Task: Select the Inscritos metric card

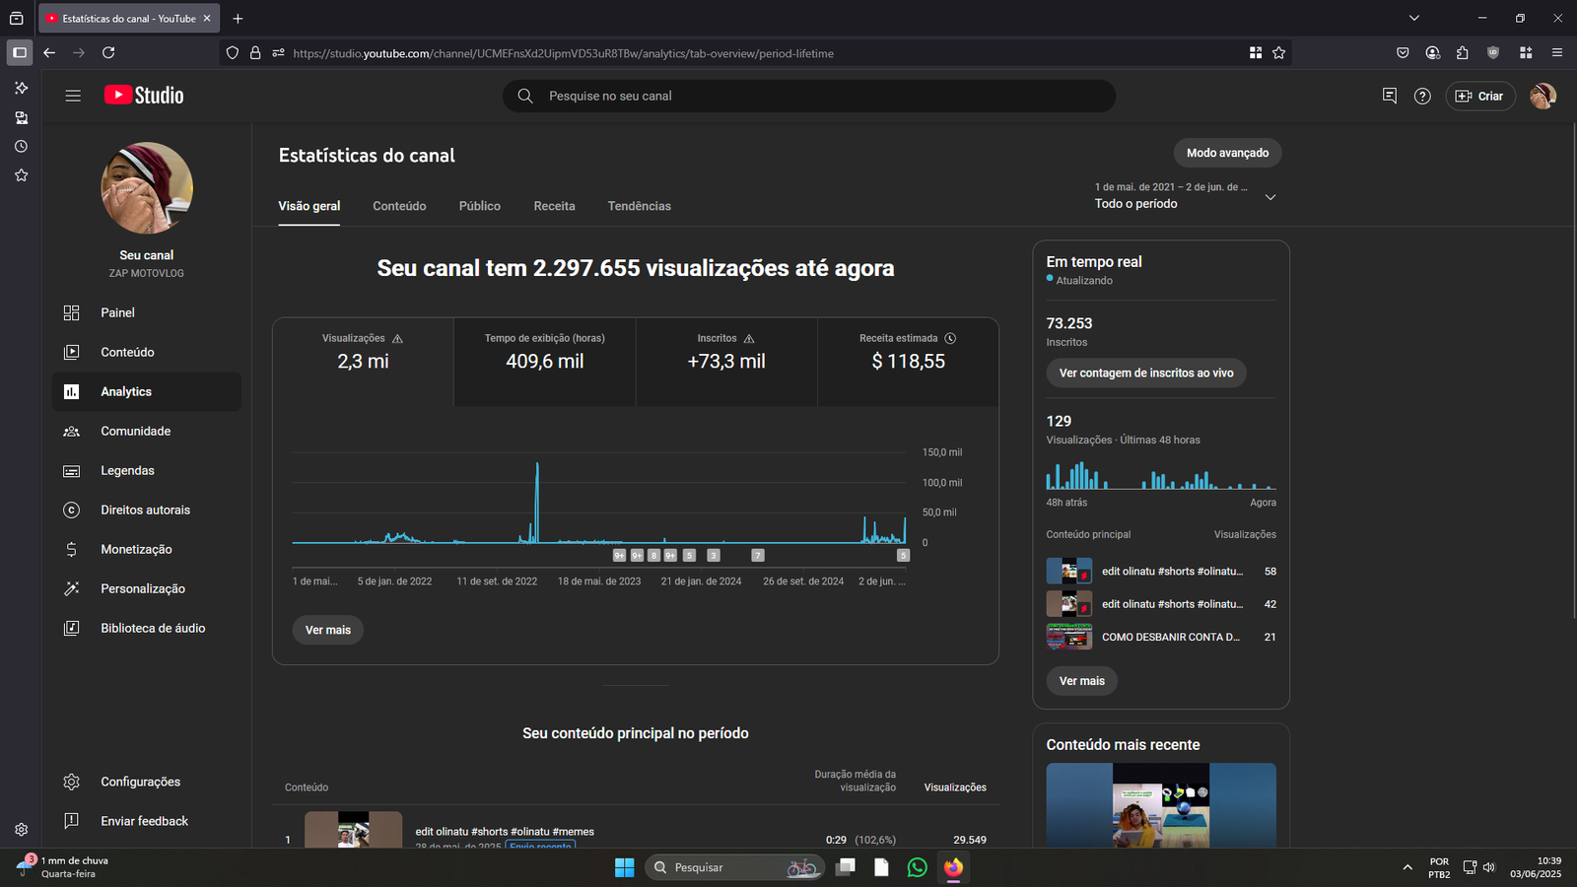Action: 726,362
